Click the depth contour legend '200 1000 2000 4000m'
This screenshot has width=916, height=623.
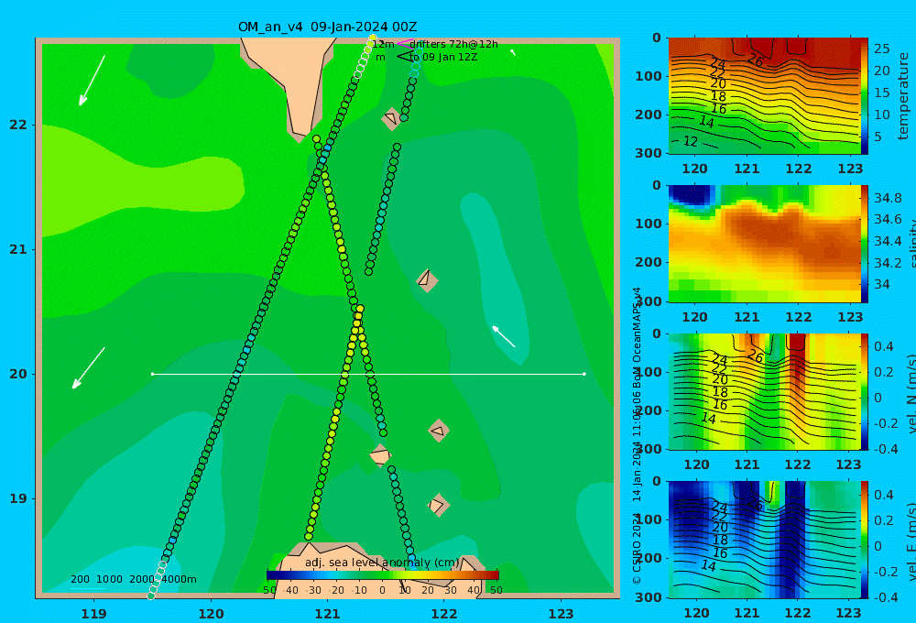(133, 580)
